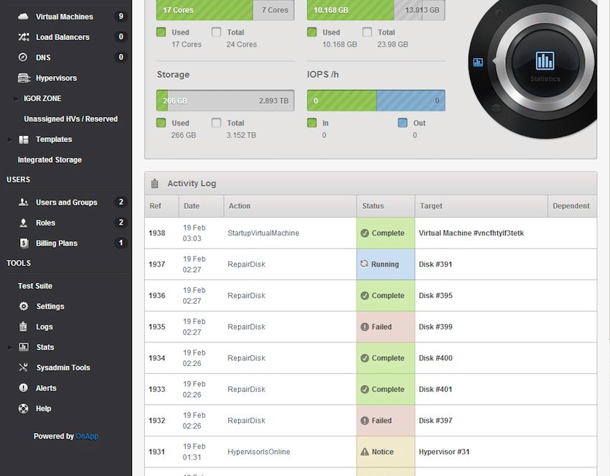This screenshot has height=476, width=610.
Task: Click small blue chart icon on dial edge
Action: click(x=478, y=62)
